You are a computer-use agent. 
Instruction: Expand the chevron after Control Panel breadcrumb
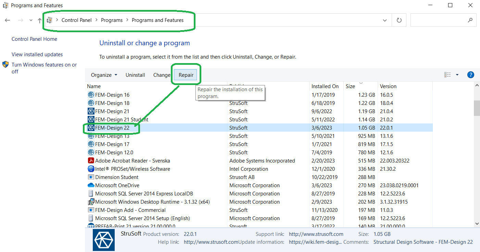[97, 20]
